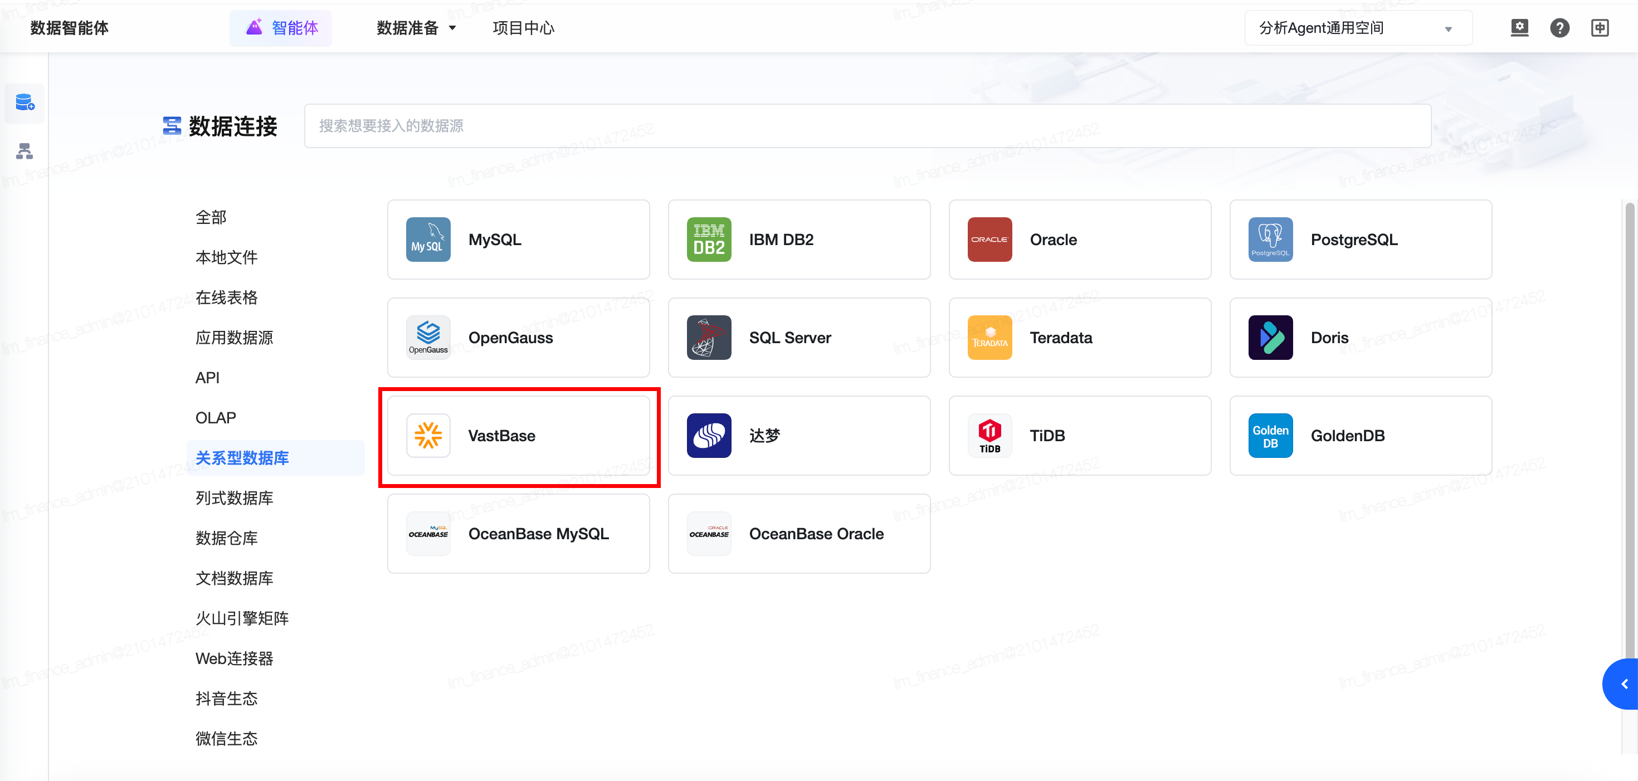The image size is (1638, 781).
Task: Click the 智能体 purple agent icon
Action: click(x=255, y=27)
